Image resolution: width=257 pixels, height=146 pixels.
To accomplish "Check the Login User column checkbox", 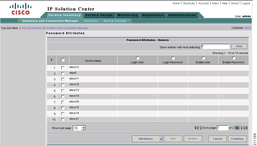I will coord(138,58).
